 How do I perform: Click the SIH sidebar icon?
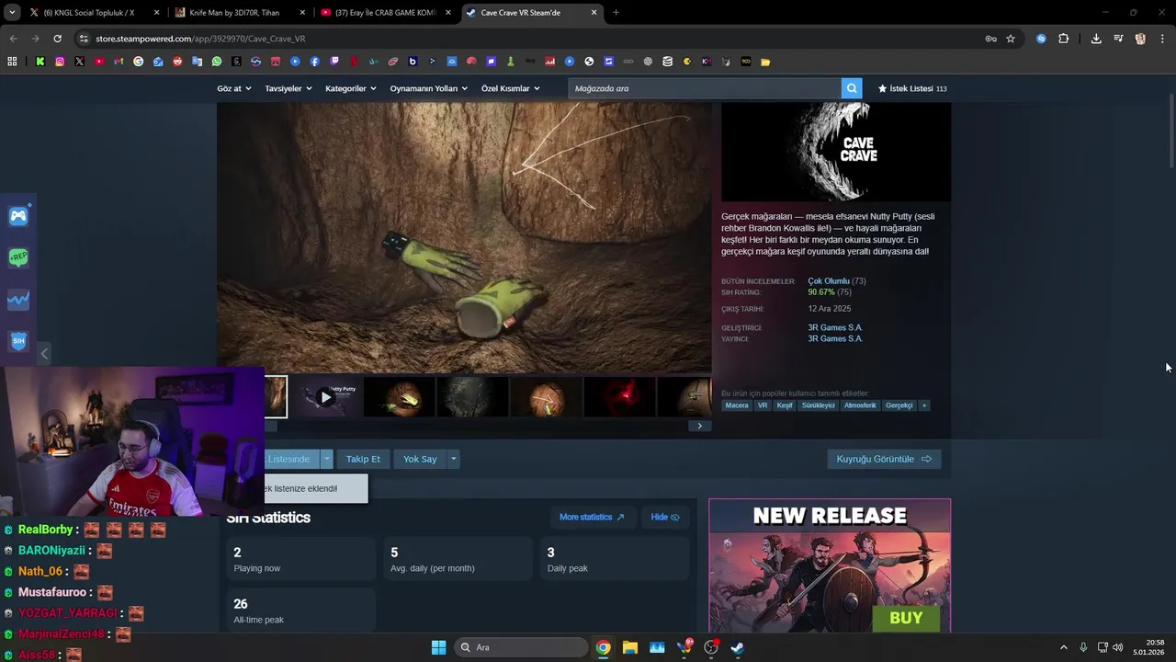point(18,341)
